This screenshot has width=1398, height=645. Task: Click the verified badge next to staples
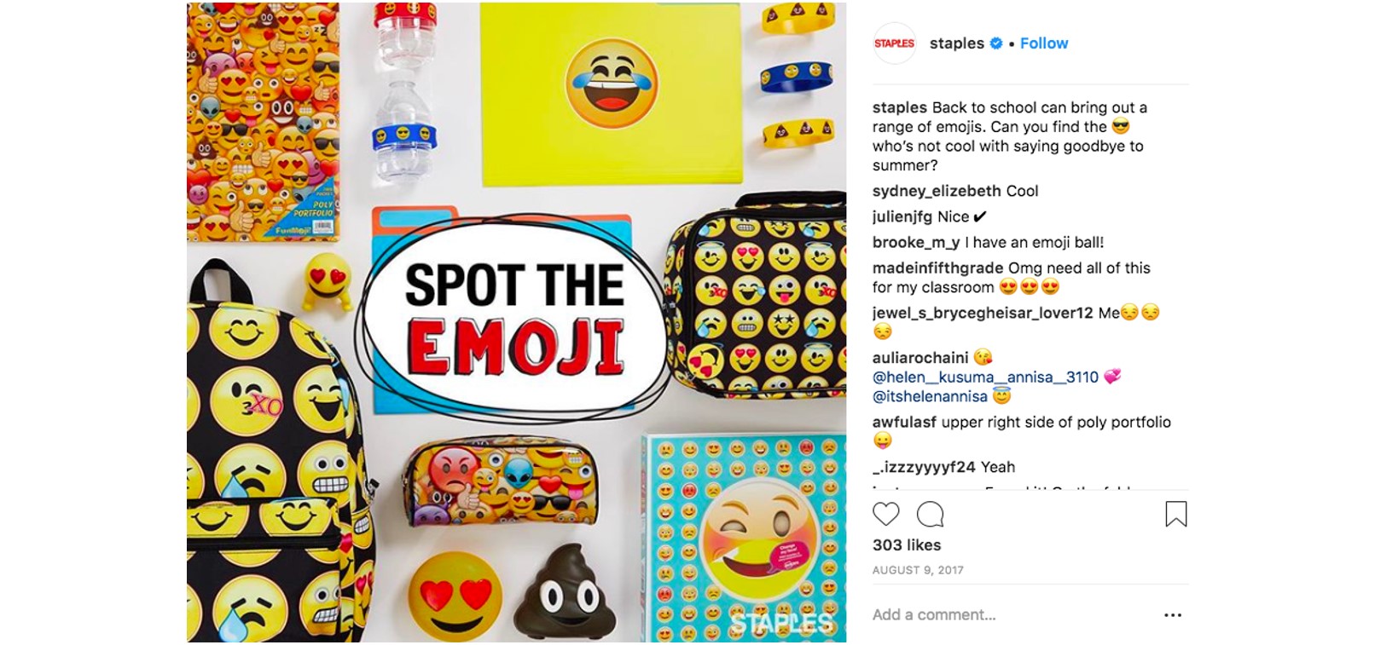996,43
